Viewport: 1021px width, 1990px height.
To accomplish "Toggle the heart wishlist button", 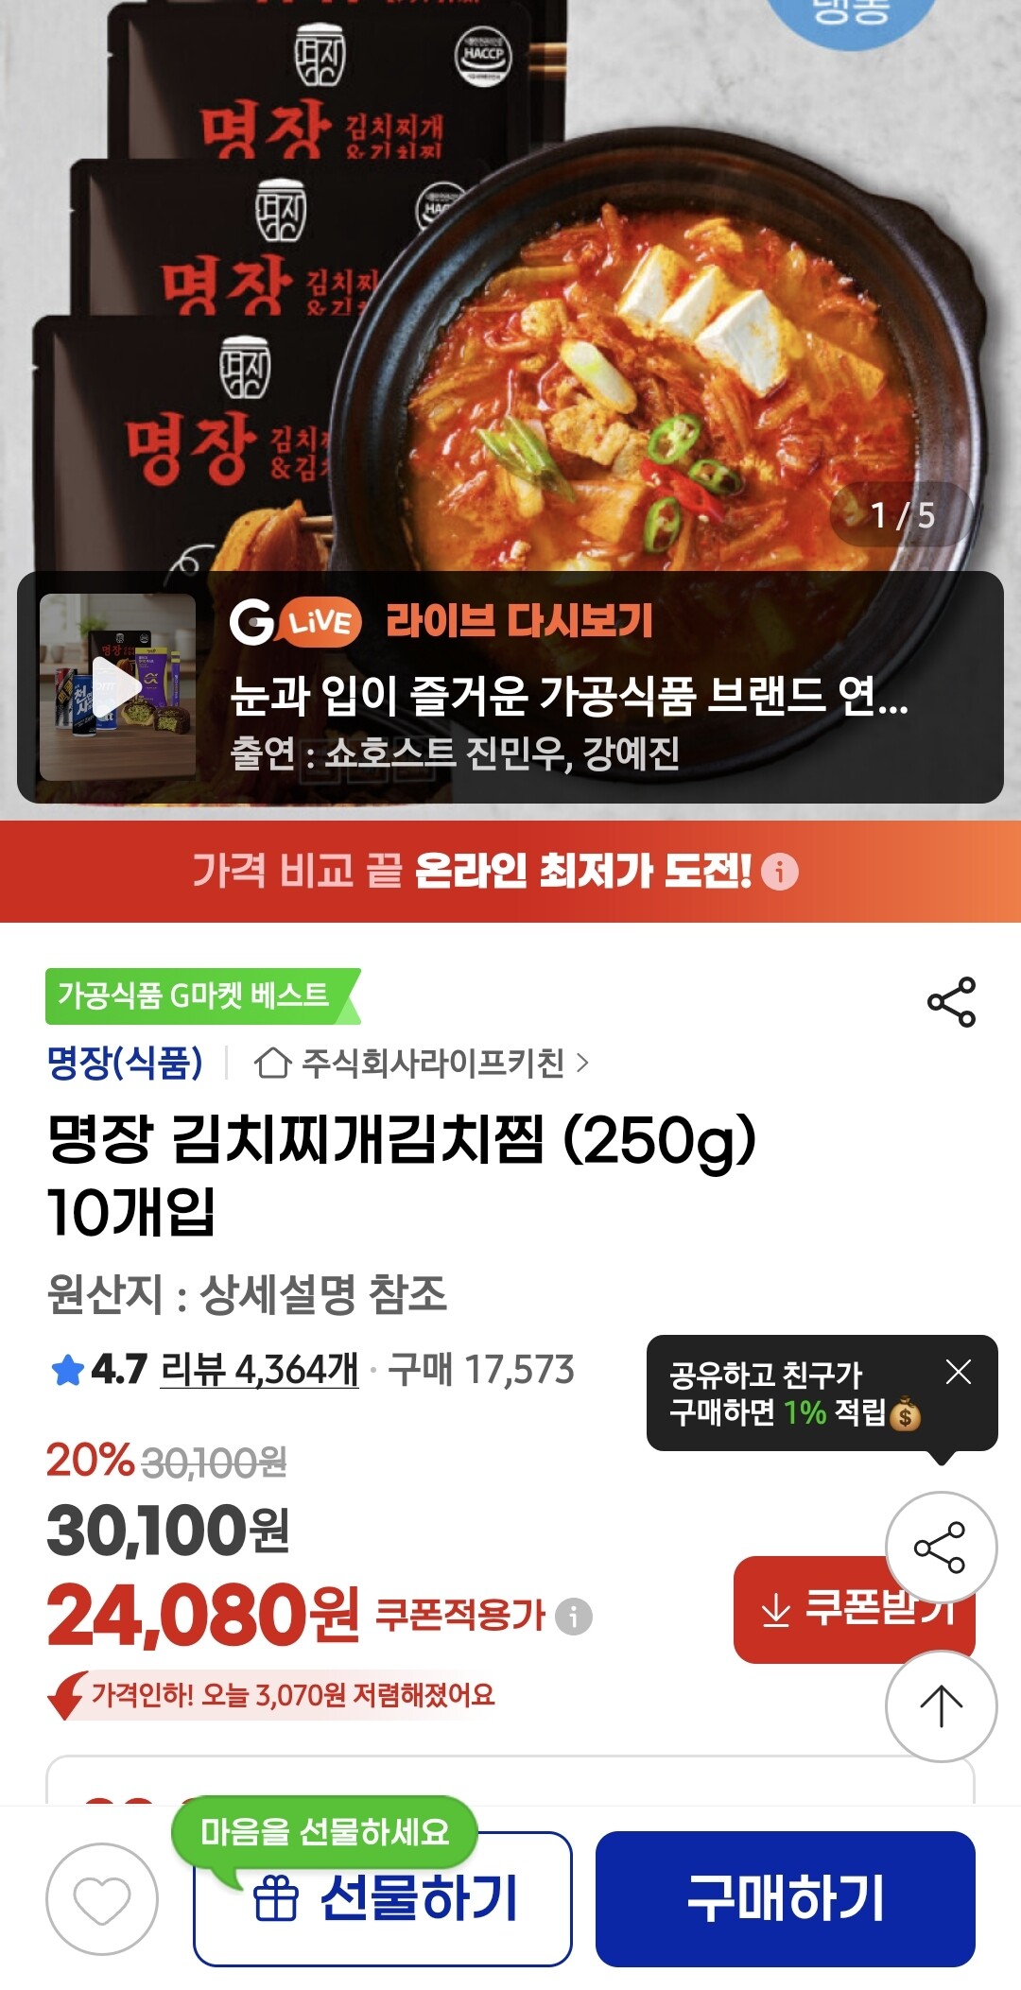I will (102, 1899).
